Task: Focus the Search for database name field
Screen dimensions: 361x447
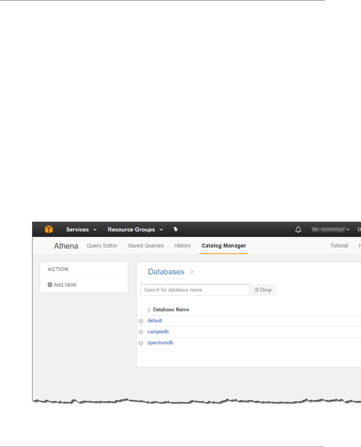Action: click(195, 290)
